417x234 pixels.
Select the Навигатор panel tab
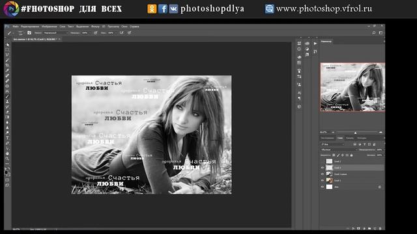point(326,42)
